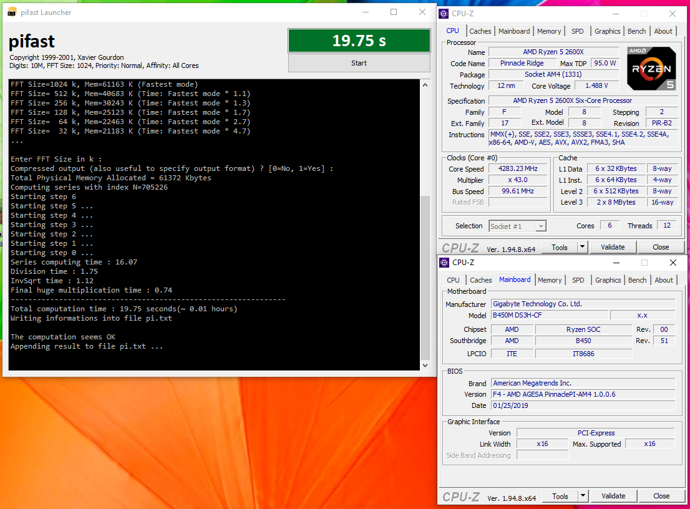Click Tools button in lower CPU-Z window

[x=560, y=497]
